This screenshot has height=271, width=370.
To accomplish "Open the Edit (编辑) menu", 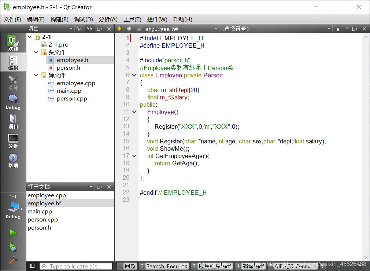I will pyautogui.click(x=36, y=19).
